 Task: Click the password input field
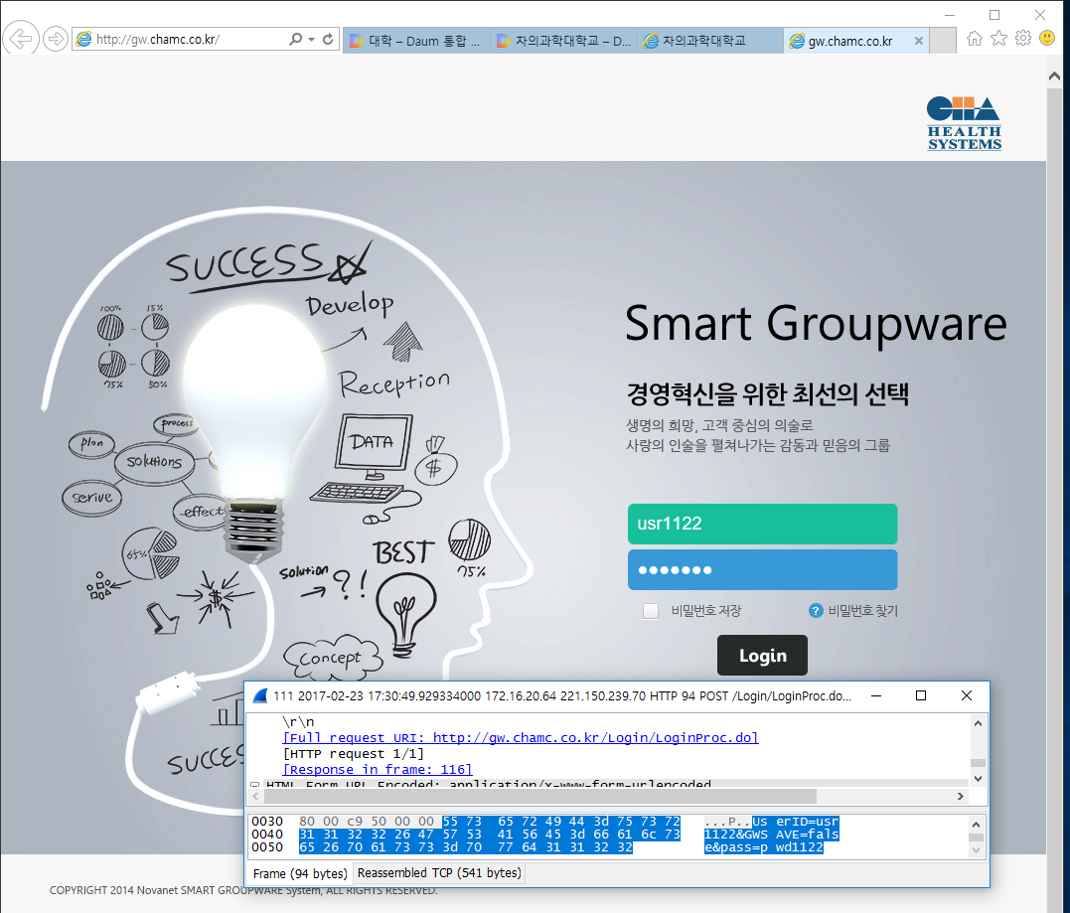click(762, 570)
